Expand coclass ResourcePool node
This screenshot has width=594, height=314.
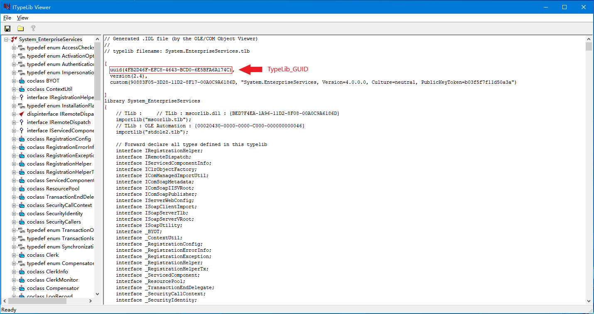(14, 189)
